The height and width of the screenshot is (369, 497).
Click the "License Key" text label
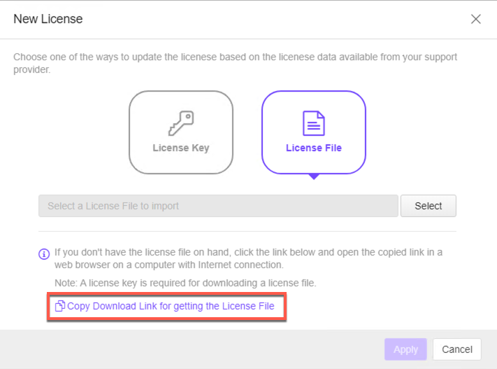pos(180,148)
